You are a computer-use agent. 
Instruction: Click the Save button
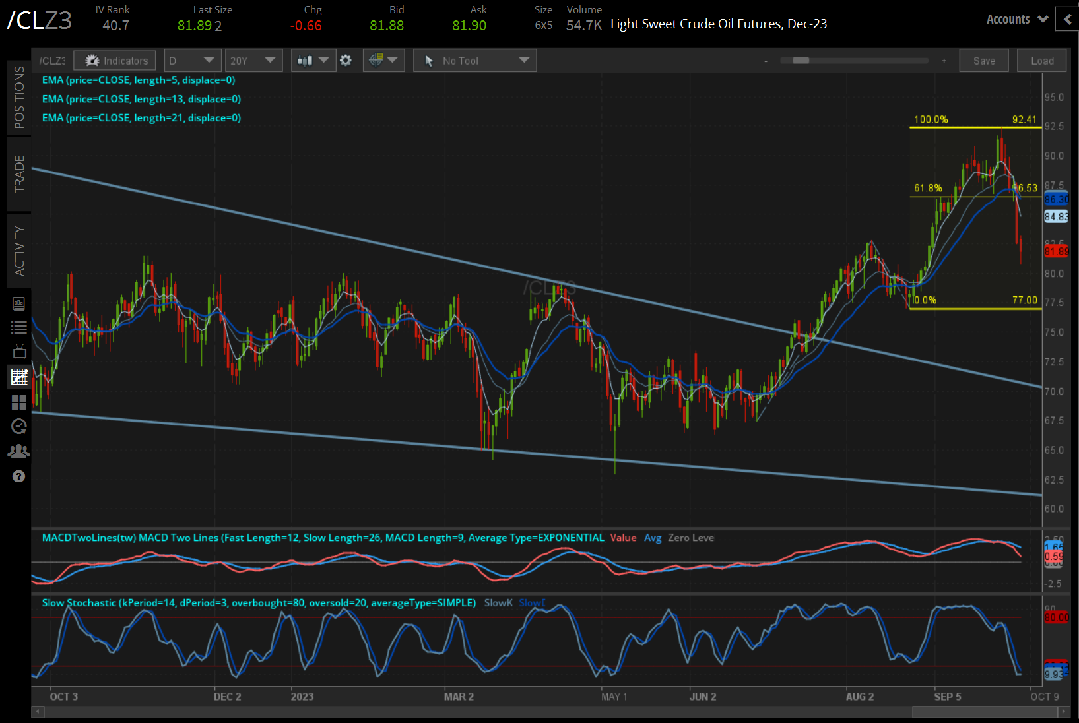984,60
